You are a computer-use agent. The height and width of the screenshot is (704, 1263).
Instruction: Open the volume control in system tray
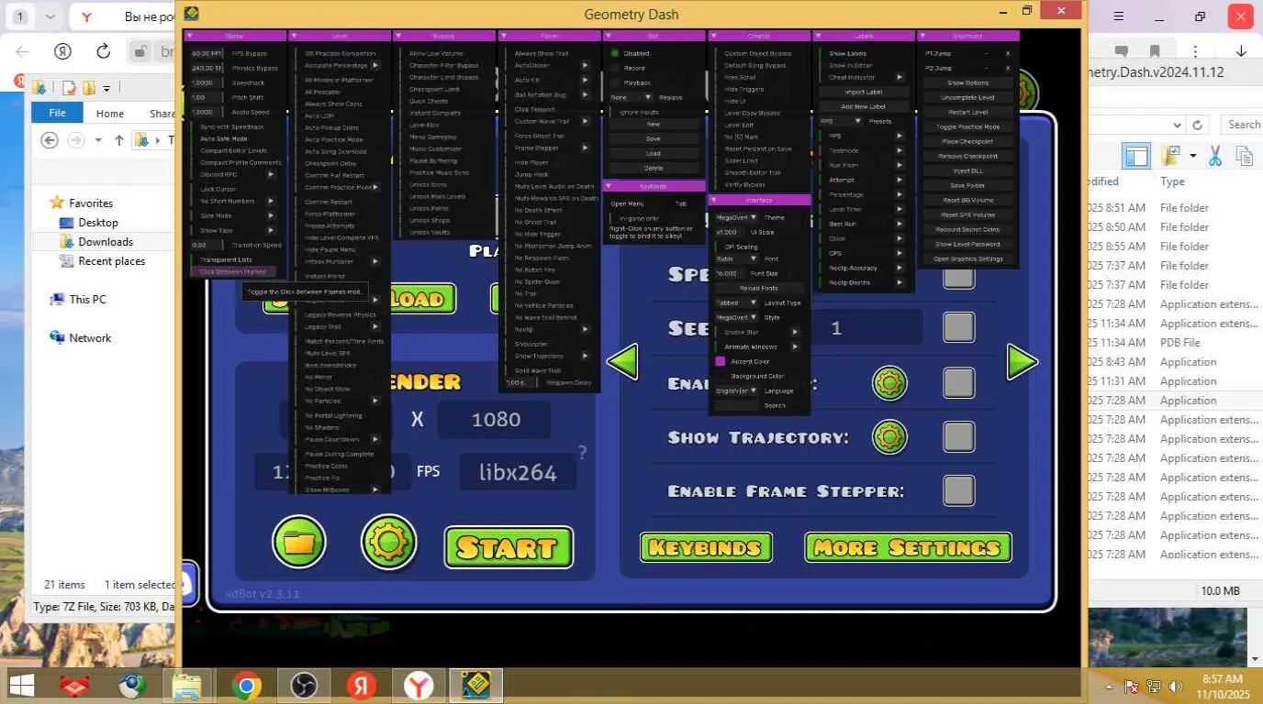click(1175, 687)
